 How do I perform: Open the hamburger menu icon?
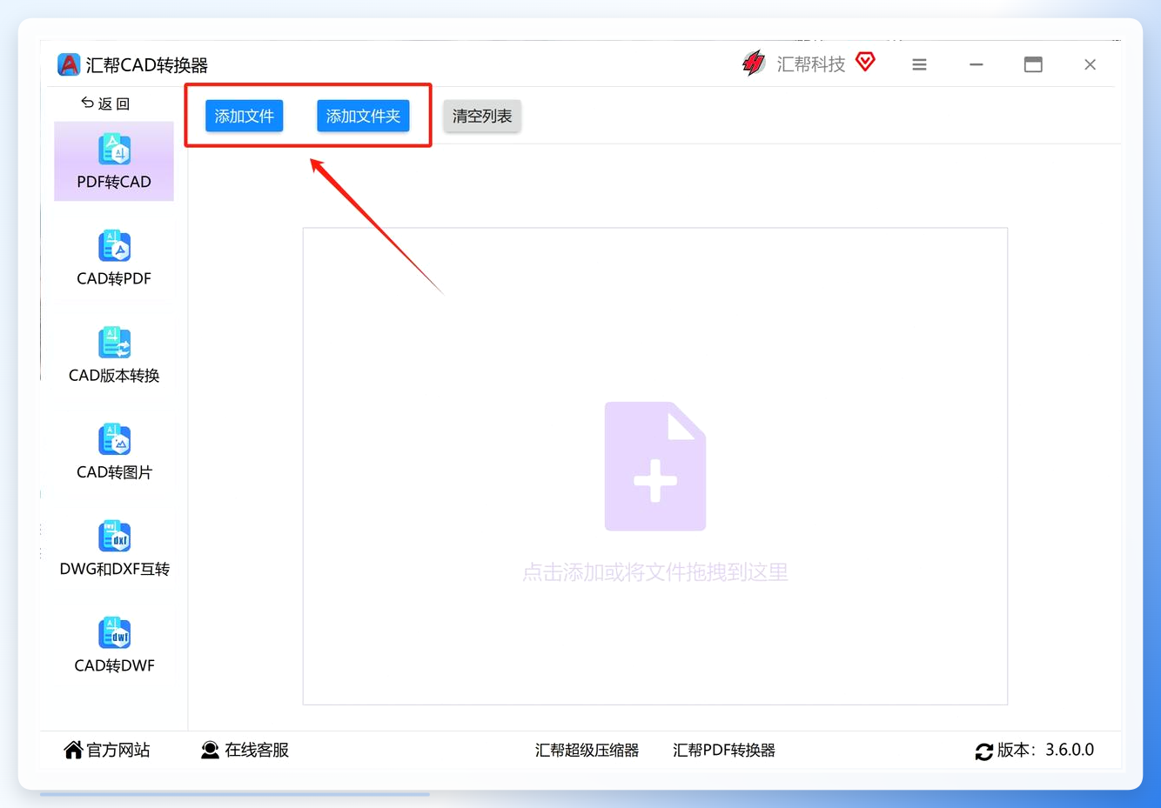tap(919, 64)
